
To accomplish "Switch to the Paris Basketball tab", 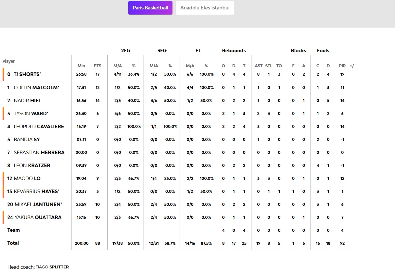I will tap(150, 8).
